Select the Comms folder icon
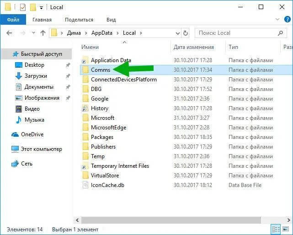The width and height of the screenshot is (293, 235). [x=85, y=70]
